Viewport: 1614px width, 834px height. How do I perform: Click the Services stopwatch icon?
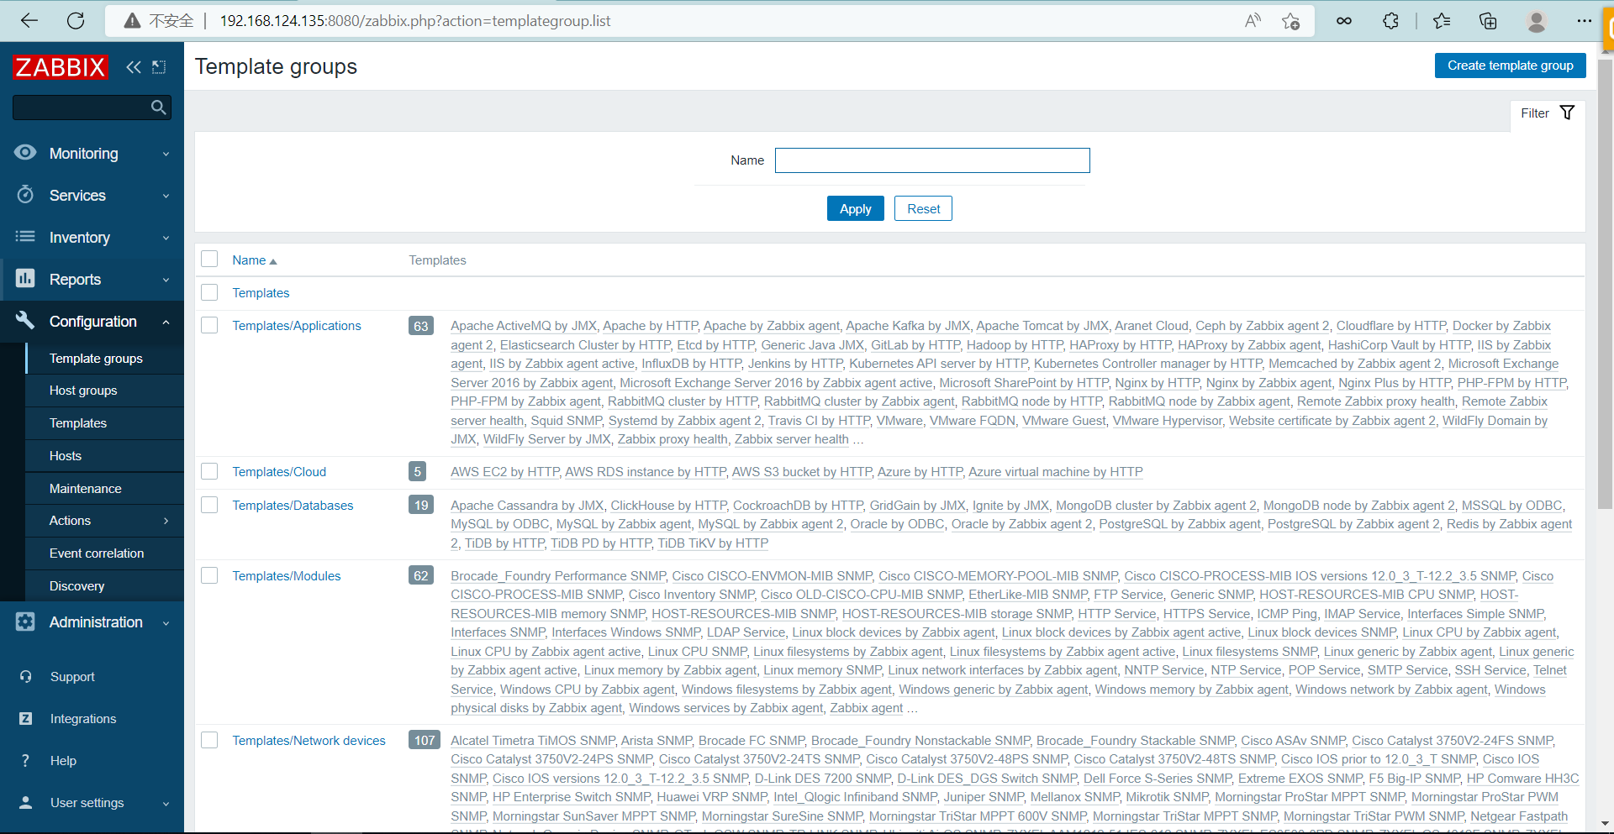pos(25,195)
